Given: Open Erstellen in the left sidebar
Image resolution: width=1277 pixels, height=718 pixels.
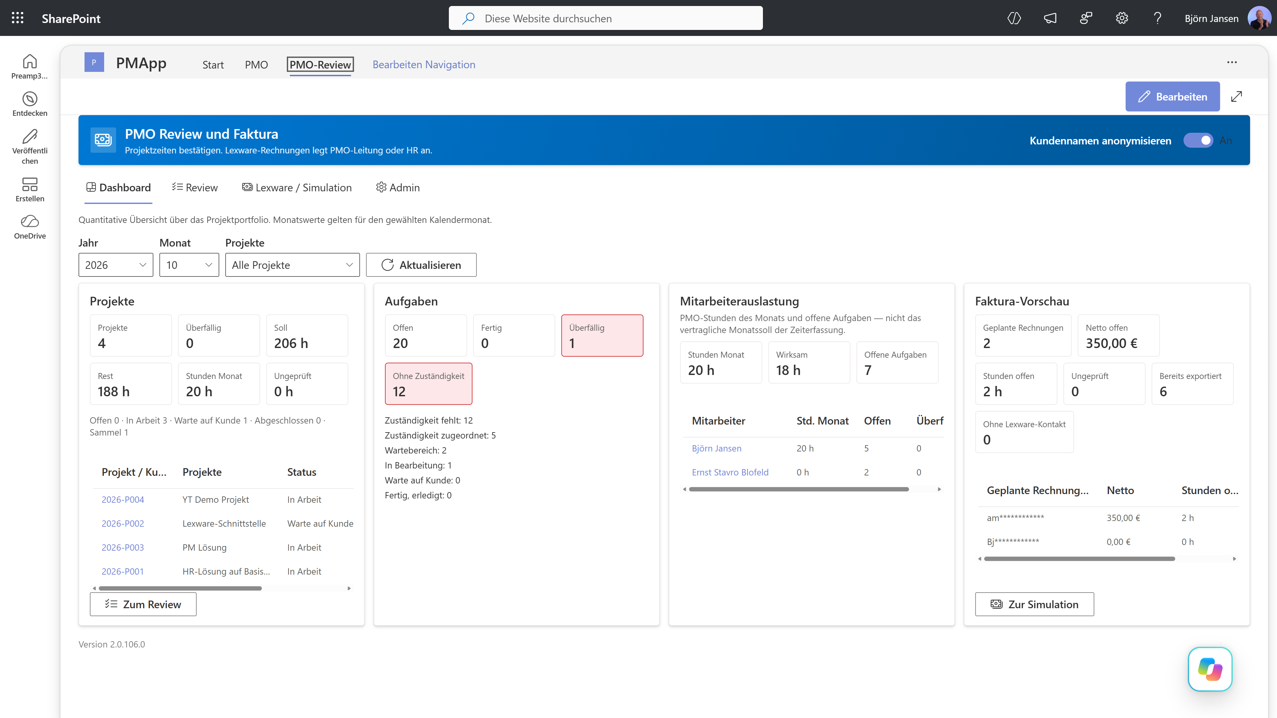Looking at the screenshot, I should pos(30,189).
